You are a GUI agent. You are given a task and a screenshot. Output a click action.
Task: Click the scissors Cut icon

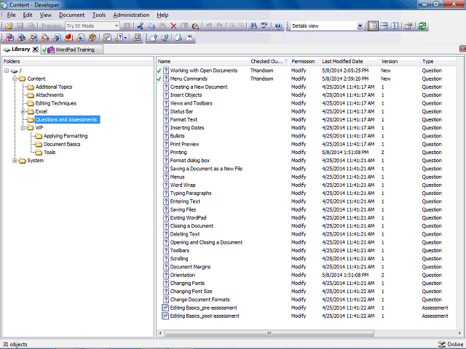(x=141, y=26)
